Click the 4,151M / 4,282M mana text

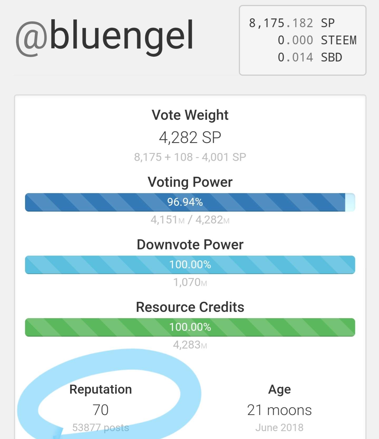coord(190,220)
